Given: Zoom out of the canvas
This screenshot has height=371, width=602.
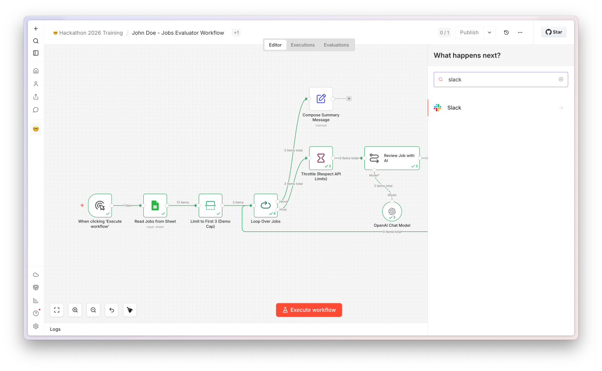Looking at the screenshot, I should point(93,310).
